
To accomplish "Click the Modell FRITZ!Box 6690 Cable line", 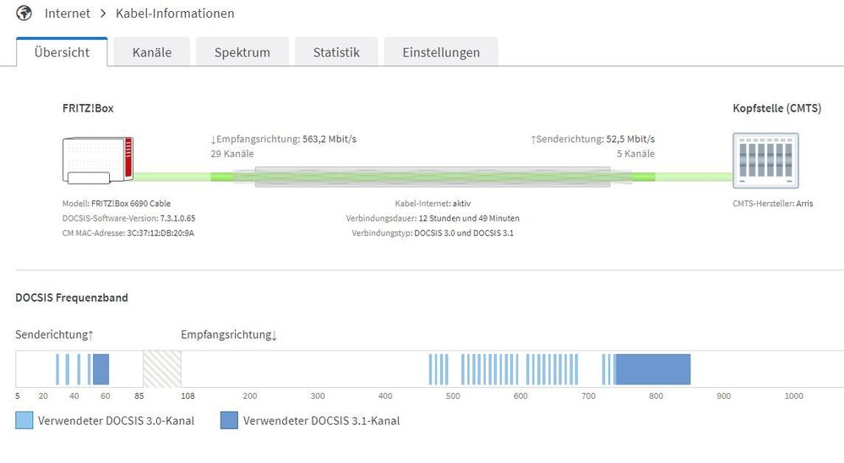I will coord(117,204).
